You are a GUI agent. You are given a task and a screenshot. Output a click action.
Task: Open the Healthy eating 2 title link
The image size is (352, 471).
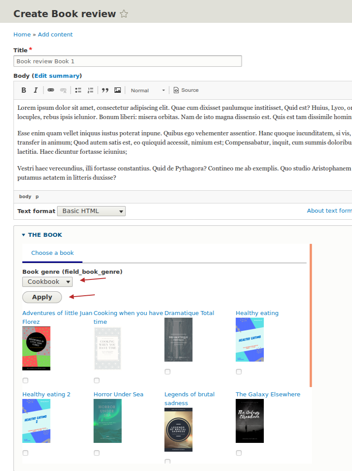tap(46, 395)
